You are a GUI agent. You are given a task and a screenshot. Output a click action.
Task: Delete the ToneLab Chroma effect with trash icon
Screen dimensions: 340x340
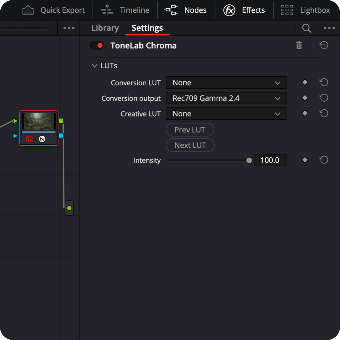point(299,45)
